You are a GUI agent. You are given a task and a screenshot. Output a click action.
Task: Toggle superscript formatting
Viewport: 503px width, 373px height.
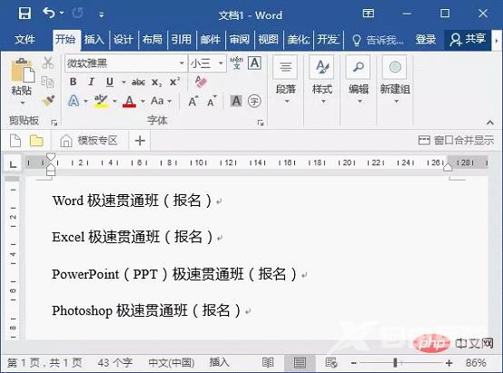(174, 82)
